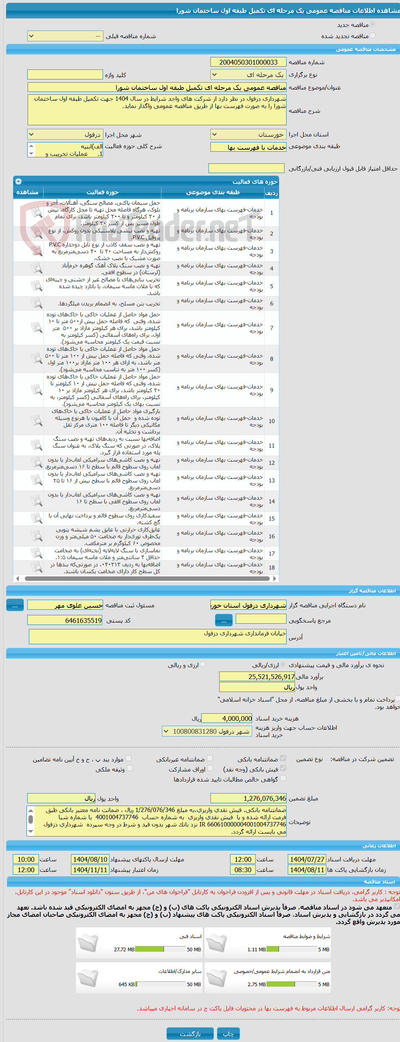Open the view icon for activity row 9
This screenshot has width=400, height=1042.
(36, 389)
